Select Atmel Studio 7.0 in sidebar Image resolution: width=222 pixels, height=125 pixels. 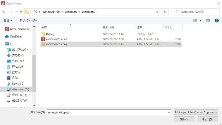pos(18,29)
